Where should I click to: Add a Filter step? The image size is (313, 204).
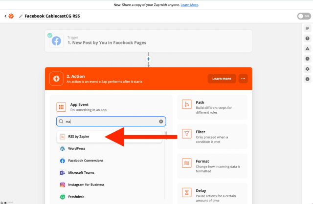212,137
